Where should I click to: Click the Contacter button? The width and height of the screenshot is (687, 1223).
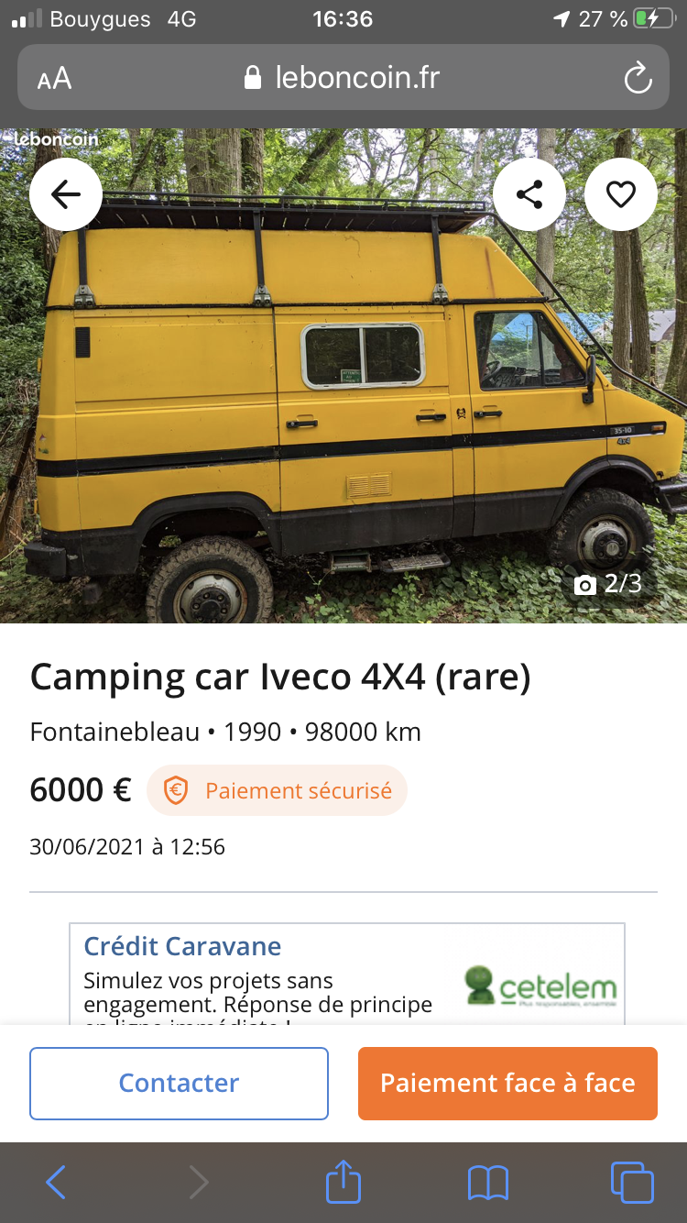click(179, 1083)
